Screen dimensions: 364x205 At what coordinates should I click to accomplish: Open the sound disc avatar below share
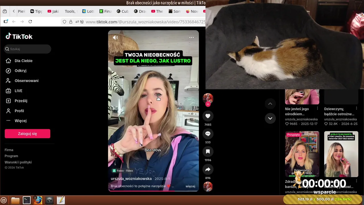[x=208, y=186]
